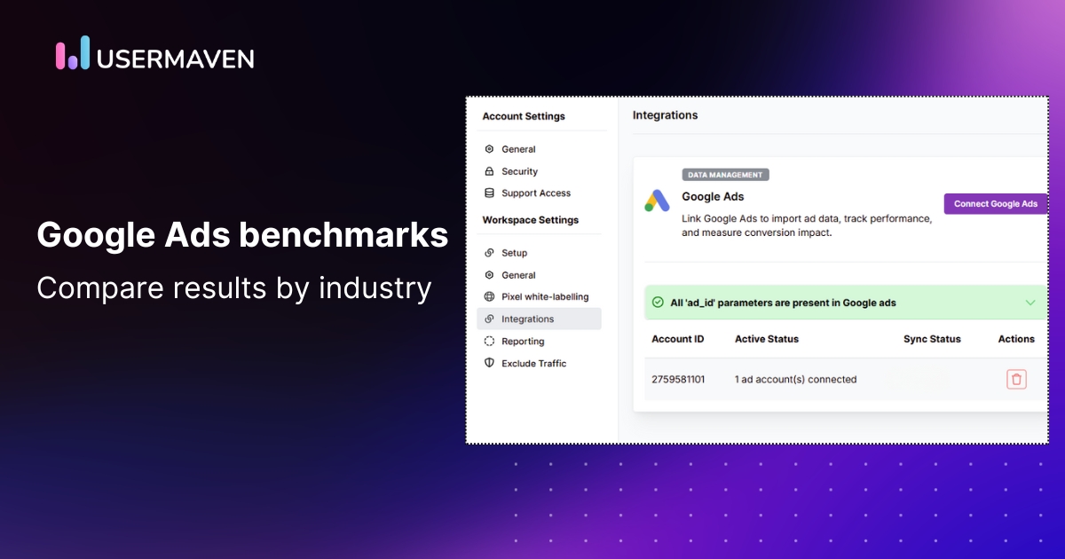1065x559 pixels.
Task: Click the Support Access database icon
Action: [x=489, y=193]
